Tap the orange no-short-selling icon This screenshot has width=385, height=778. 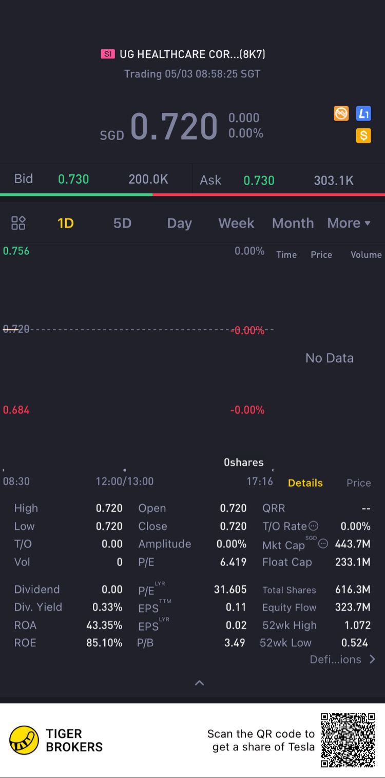pos(341,113)
